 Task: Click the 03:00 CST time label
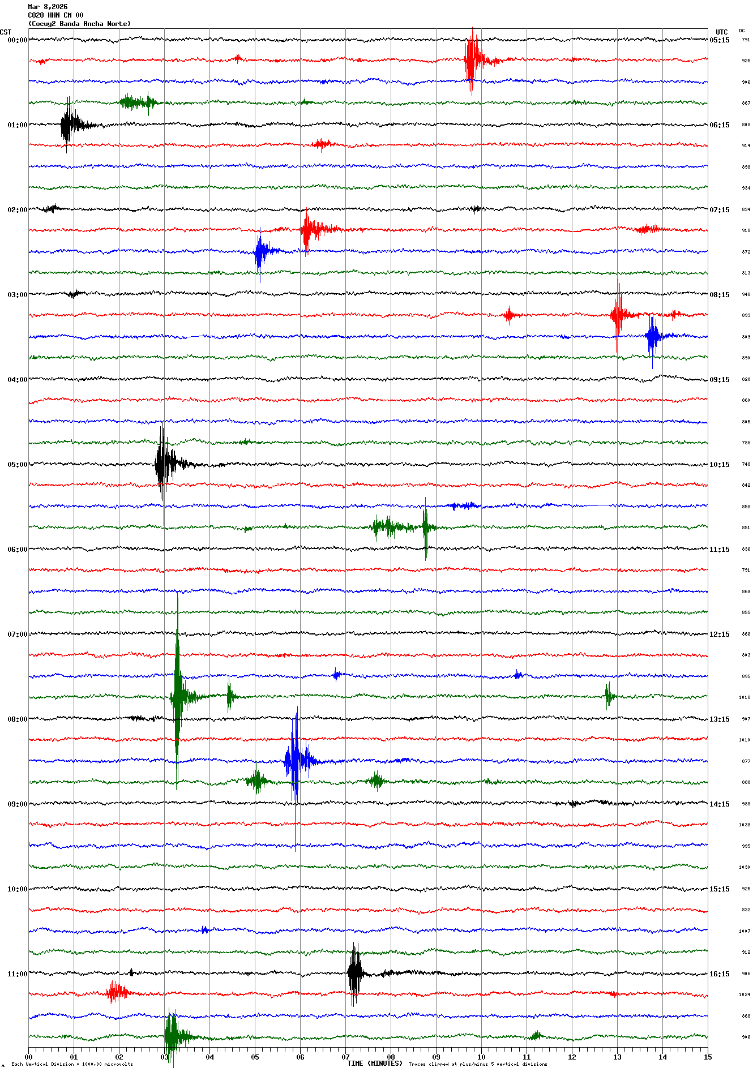[17, 295]
